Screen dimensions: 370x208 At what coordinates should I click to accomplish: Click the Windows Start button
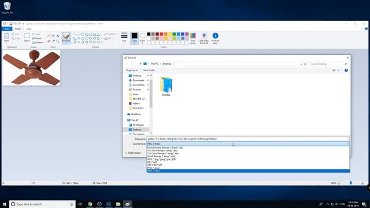pos(5,204)
